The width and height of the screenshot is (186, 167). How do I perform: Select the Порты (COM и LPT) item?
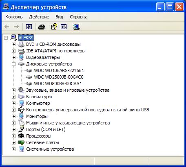(x=46, y=129)
